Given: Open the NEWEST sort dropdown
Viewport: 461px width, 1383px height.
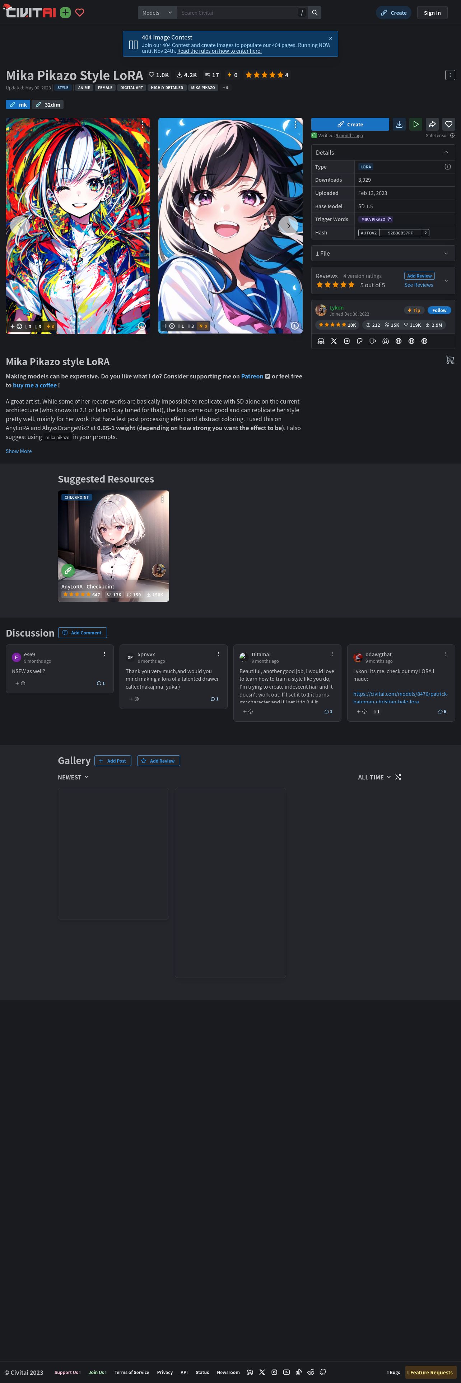Looking at the screenshot, I should [74, 777].
